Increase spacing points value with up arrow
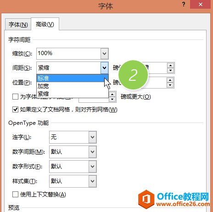 pyautogui.click(x=170, y=66)
